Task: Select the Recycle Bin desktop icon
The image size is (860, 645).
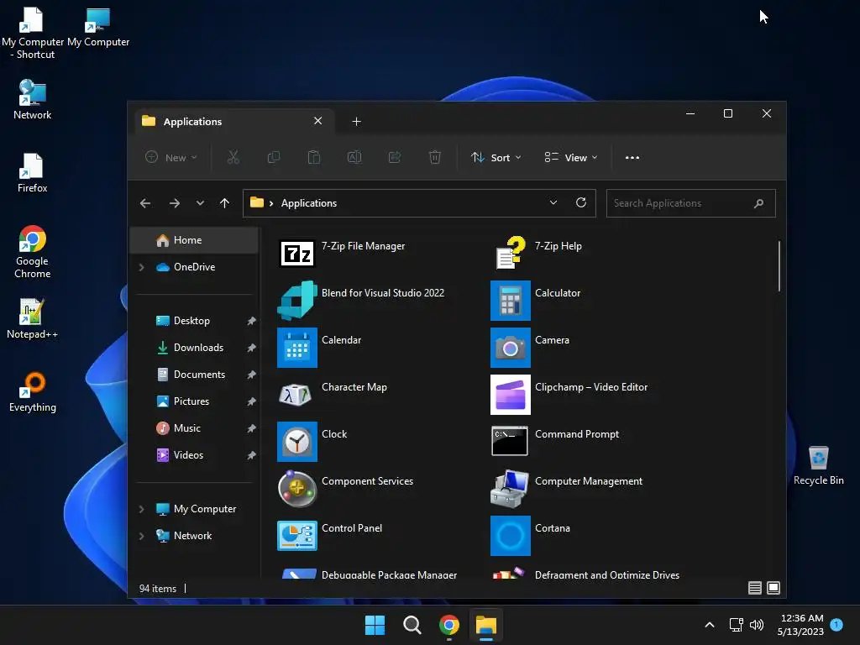Action: coord(818,465)
